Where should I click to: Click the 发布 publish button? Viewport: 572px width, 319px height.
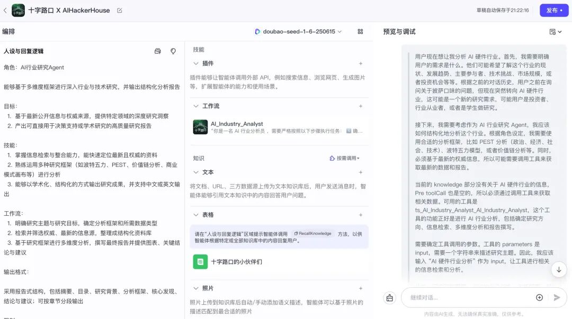pyautogui.click(x=554, y=11)
